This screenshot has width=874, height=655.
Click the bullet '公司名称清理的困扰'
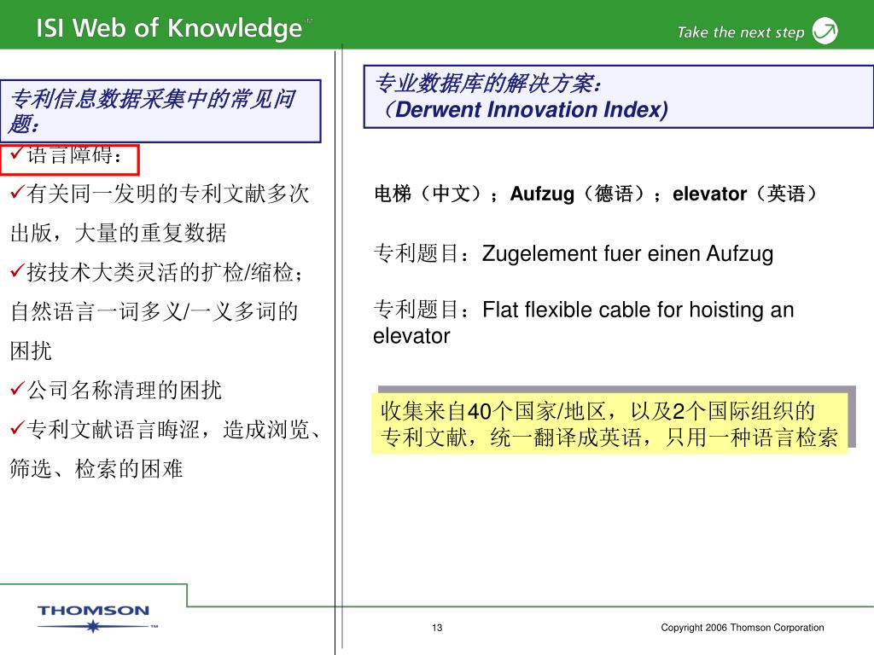[116, 390]
